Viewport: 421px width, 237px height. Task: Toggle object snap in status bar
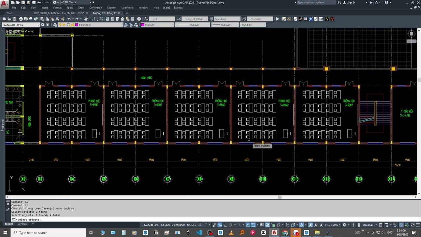point(253,225)
